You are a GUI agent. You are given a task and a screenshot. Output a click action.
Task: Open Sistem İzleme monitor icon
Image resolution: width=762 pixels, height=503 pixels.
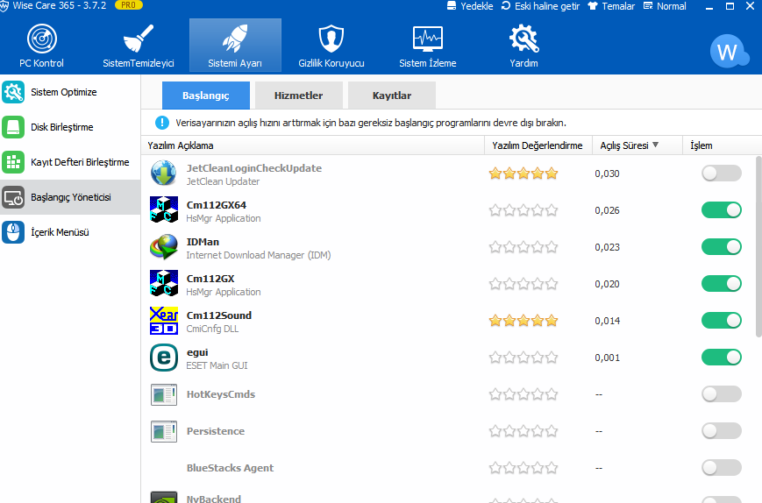428,39
